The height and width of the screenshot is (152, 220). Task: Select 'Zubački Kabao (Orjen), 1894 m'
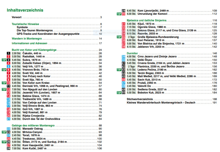pos(42,63)
